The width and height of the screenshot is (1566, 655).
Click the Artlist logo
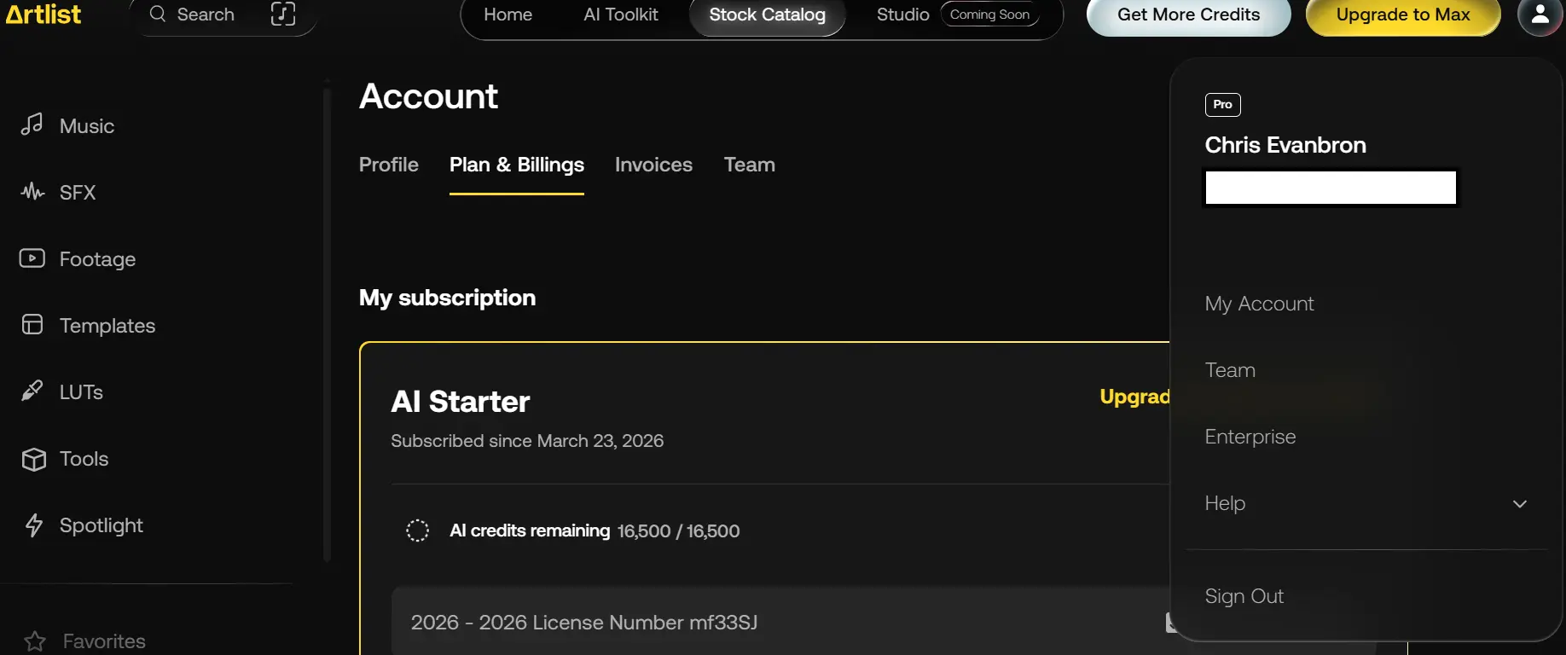pos(43,14)
